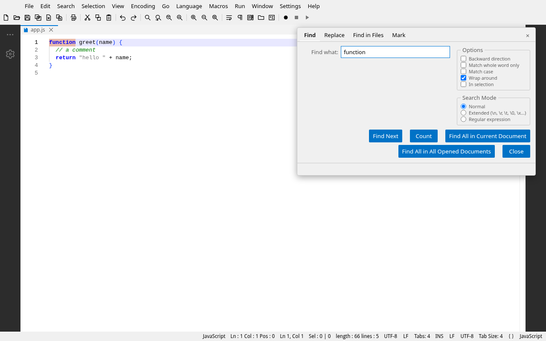This screenshot has height=341, width=546.
Task: Start macro recording with the record icon
Action: (x=286, y=17)
